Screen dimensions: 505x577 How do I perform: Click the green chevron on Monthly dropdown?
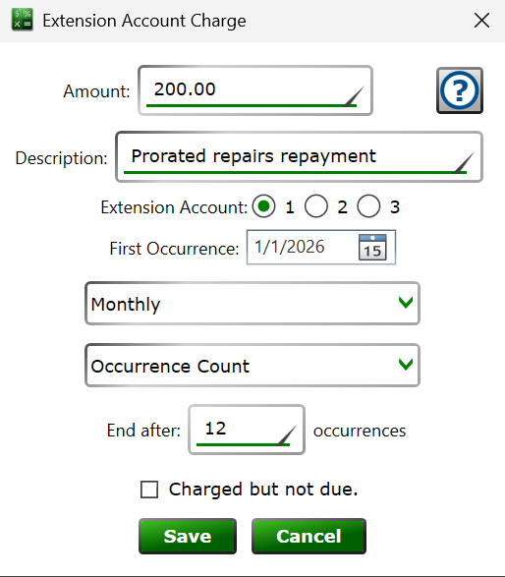coord(406,303)
